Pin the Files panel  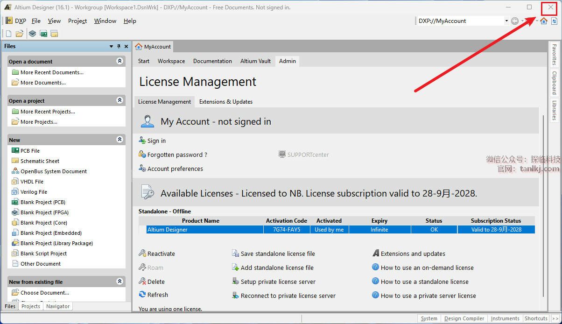point(119,46)
